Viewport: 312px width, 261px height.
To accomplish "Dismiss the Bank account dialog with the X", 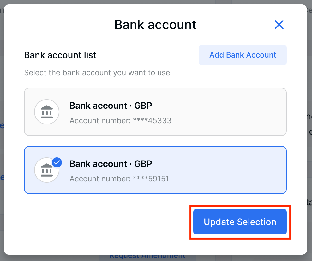I will (279, 25).
